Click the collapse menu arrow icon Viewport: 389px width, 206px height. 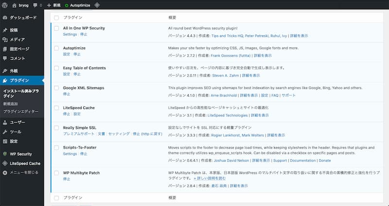coord(5,173)
